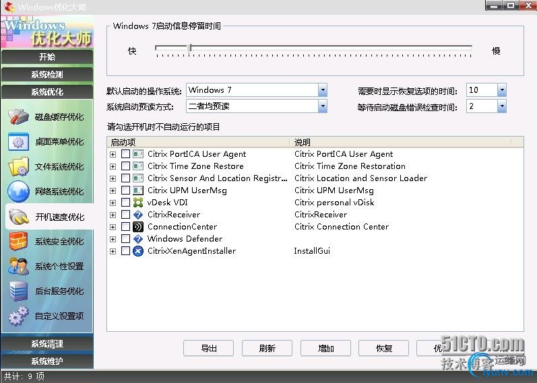Click the 导出 (Export) button
The width and height of the screenshot is (537, 383).
[x=209, y=349]
